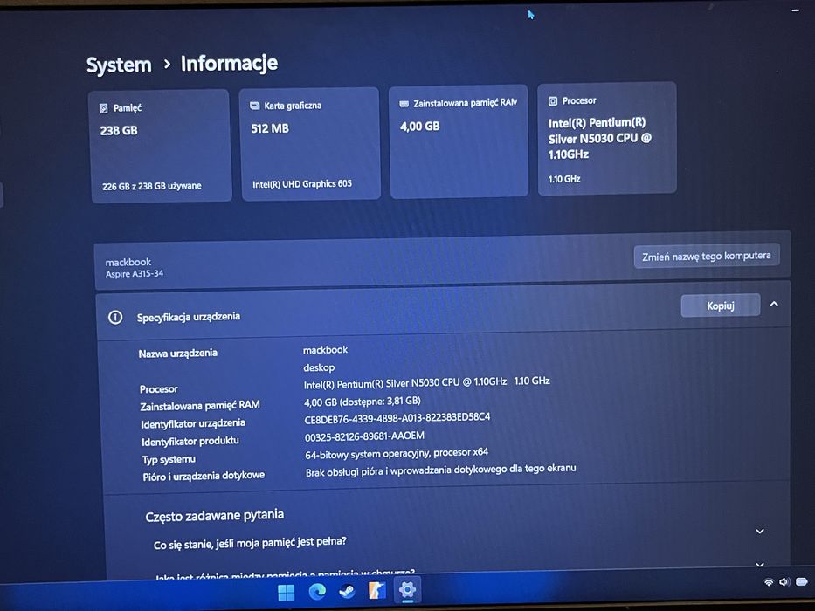Open the Windows Start menu
This screenshot has width=815, height=611.
286,593
